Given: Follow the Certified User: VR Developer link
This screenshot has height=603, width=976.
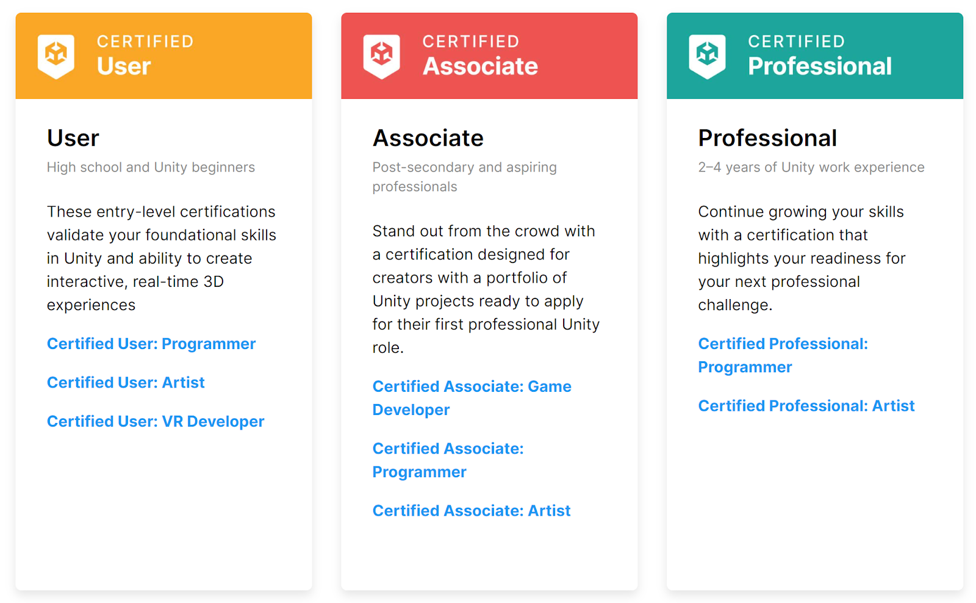Looking at the screenshot, I should tap(156, 422).
